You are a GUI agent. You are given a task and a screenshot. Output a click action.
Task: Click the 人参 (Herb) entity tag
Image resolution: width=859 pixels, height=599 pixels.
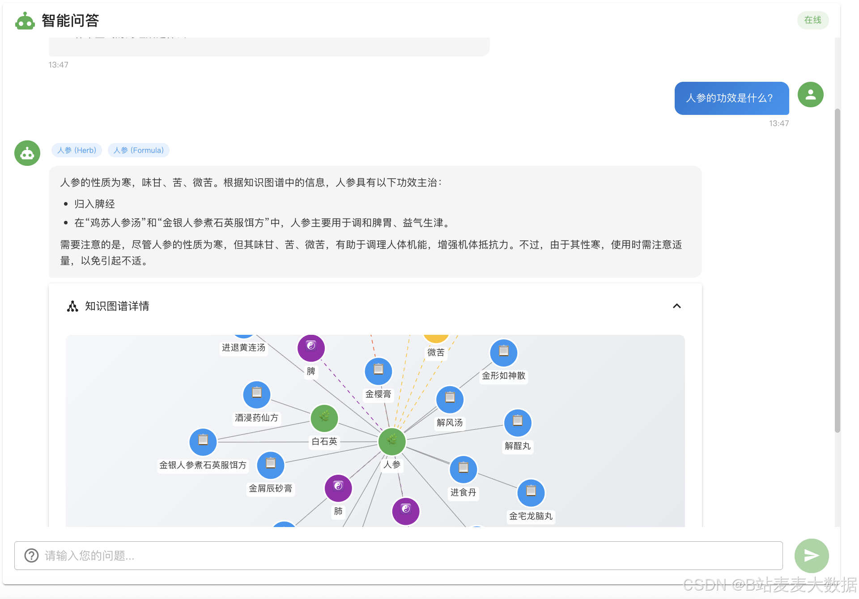point(77,150)
